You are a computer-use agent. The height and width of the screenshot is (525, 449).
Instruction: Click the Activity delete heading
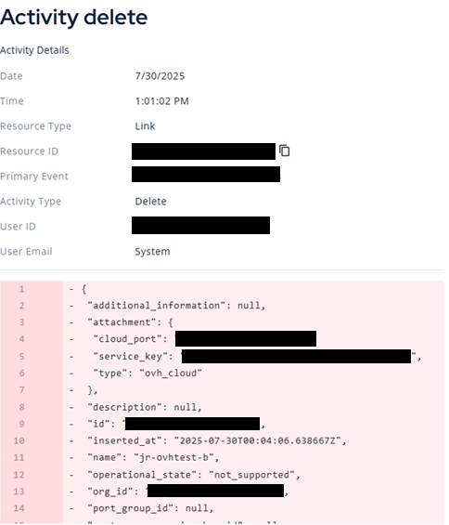click(73, 17)
